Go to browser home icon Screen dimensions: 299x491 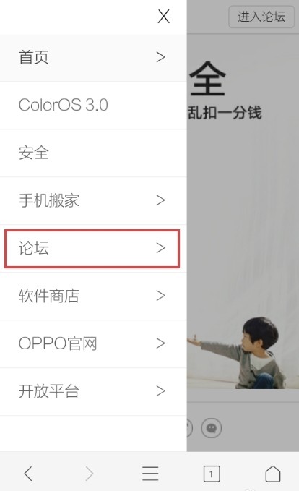point(273,474)
